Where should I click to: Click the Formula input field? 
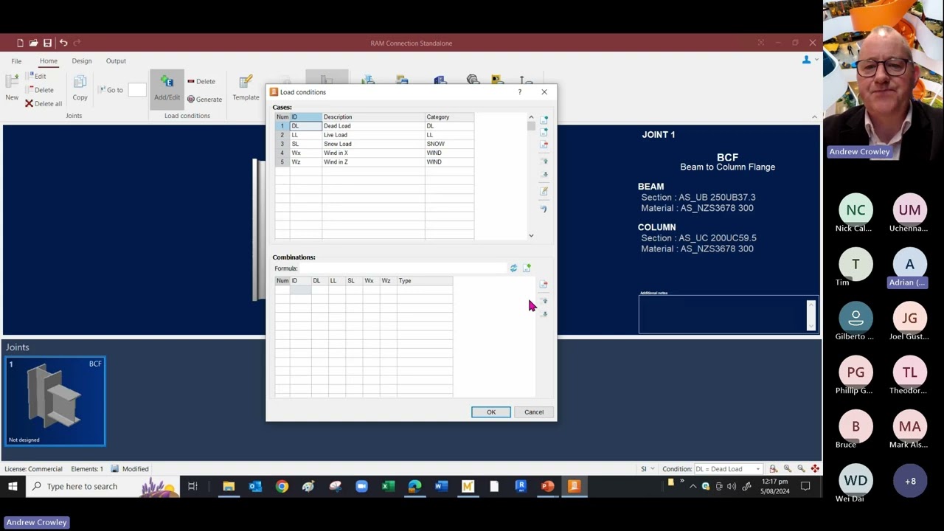pyautogui.click(x=403, y=268)
